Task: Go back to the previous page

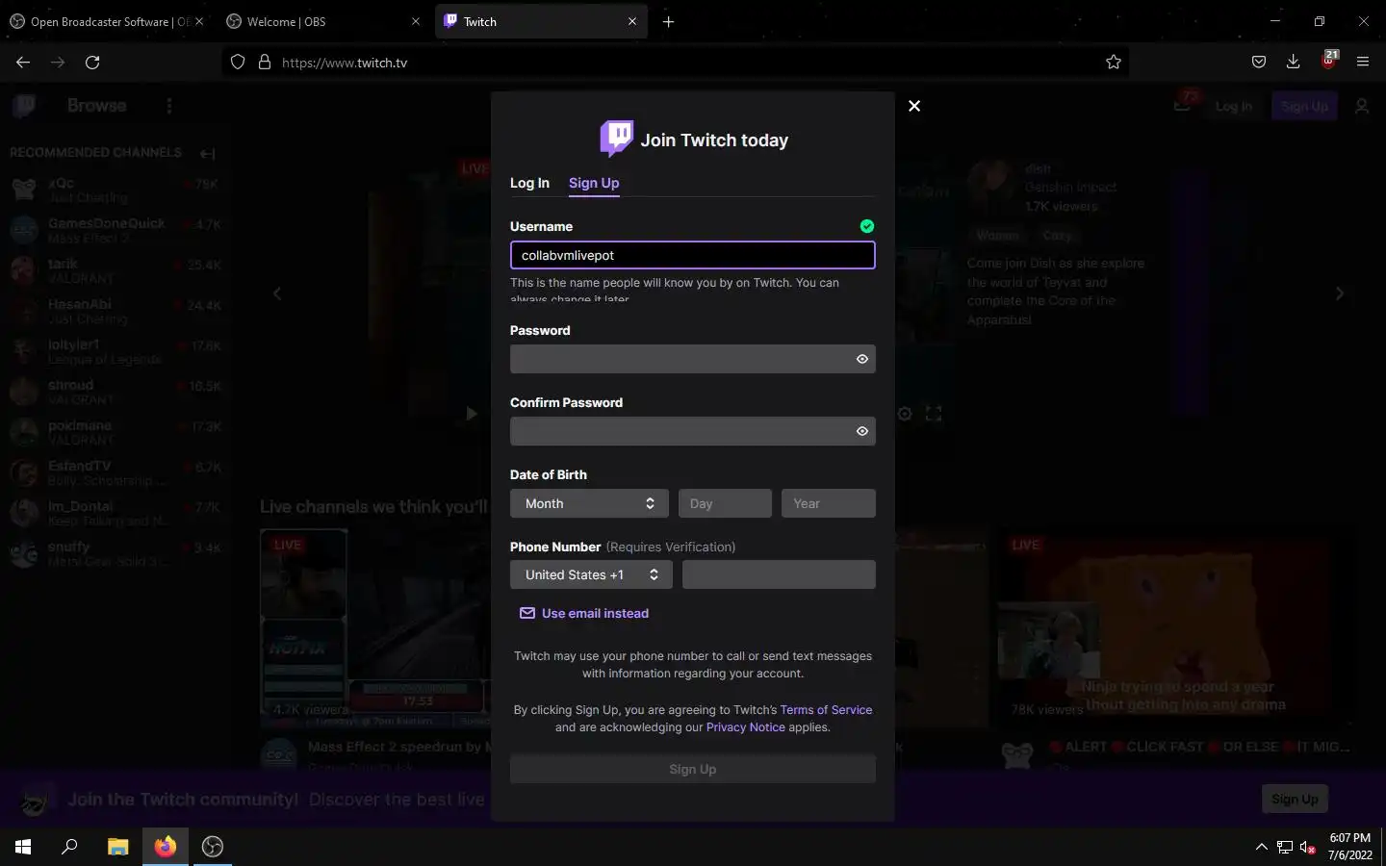Action: point(23,62)
